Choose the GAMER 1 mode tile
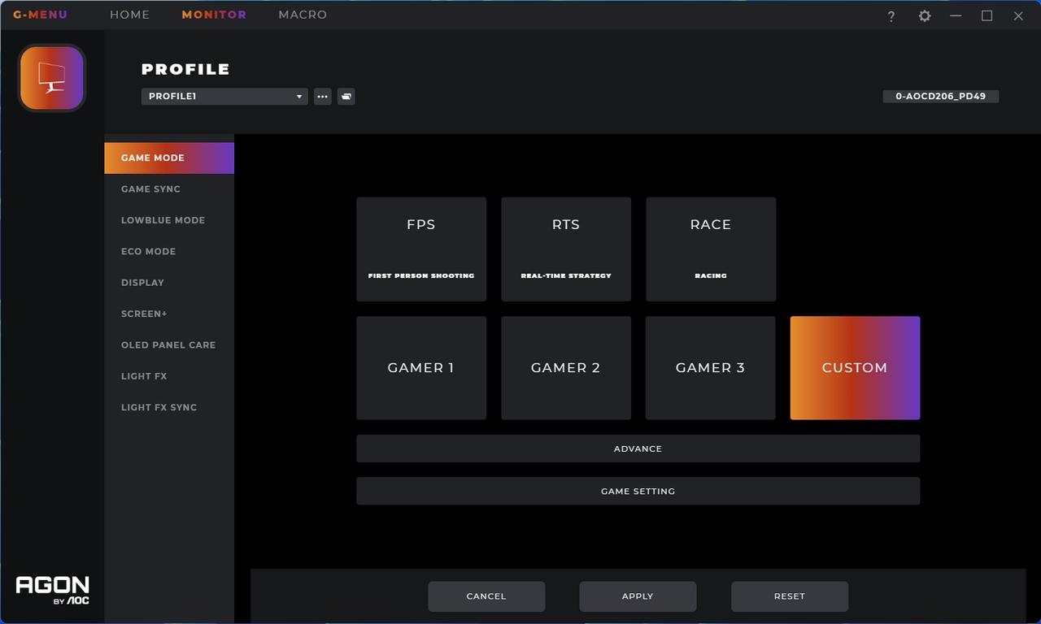 421,368
